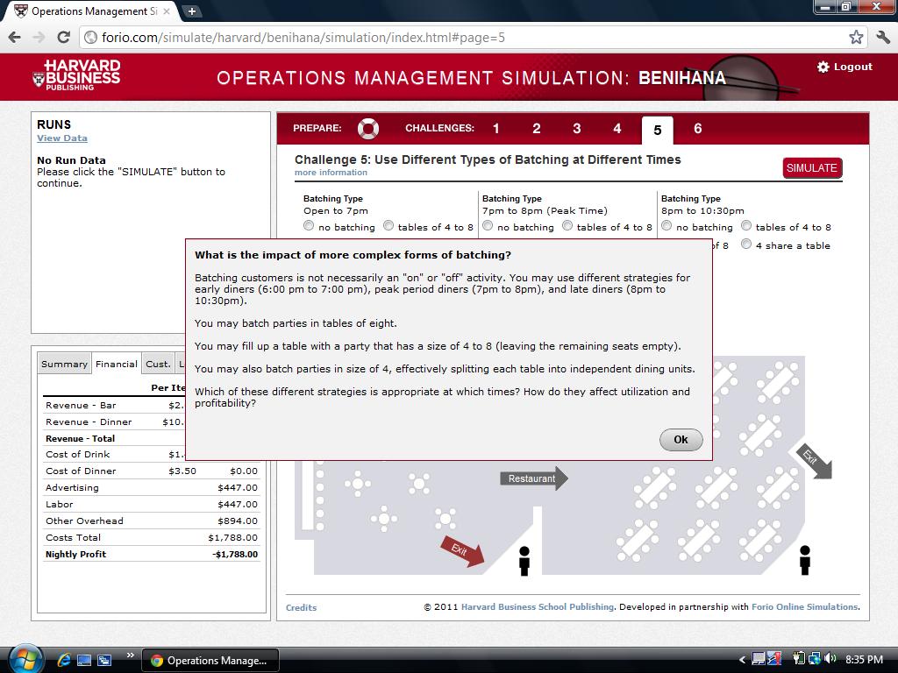
Task: Choose tables of 4 to 8 for Peak Time
Action: tap(567, 226)
